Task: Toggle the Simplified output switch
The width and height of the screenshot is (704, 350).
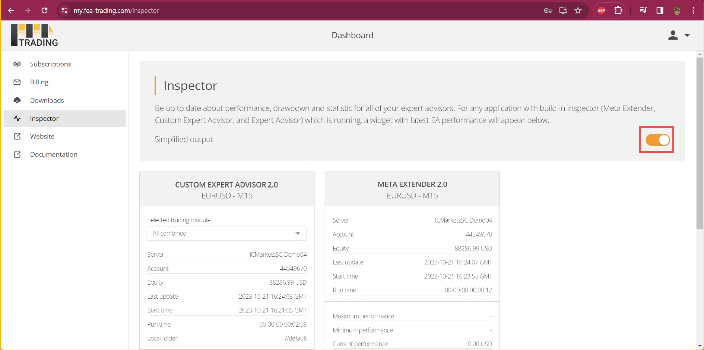Action: tap(657, 140)
